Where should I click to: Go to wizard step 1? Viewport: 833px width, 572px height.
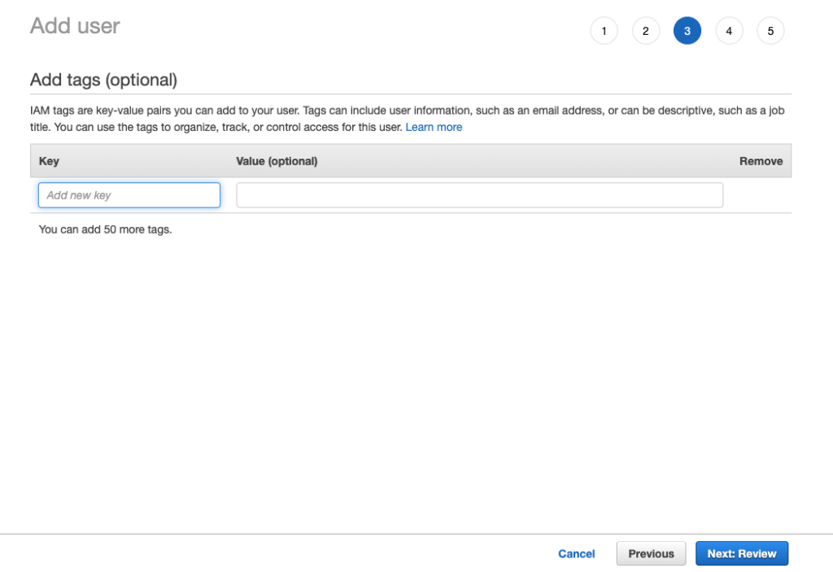604,31
